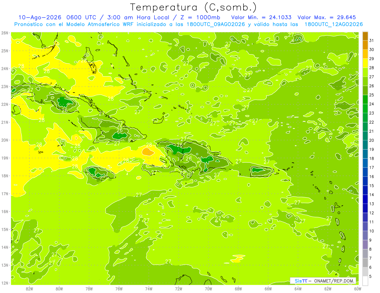This screenshot has height=293, width=380.
Task: Click the '22N' latitude label
Action: (5, 104)
